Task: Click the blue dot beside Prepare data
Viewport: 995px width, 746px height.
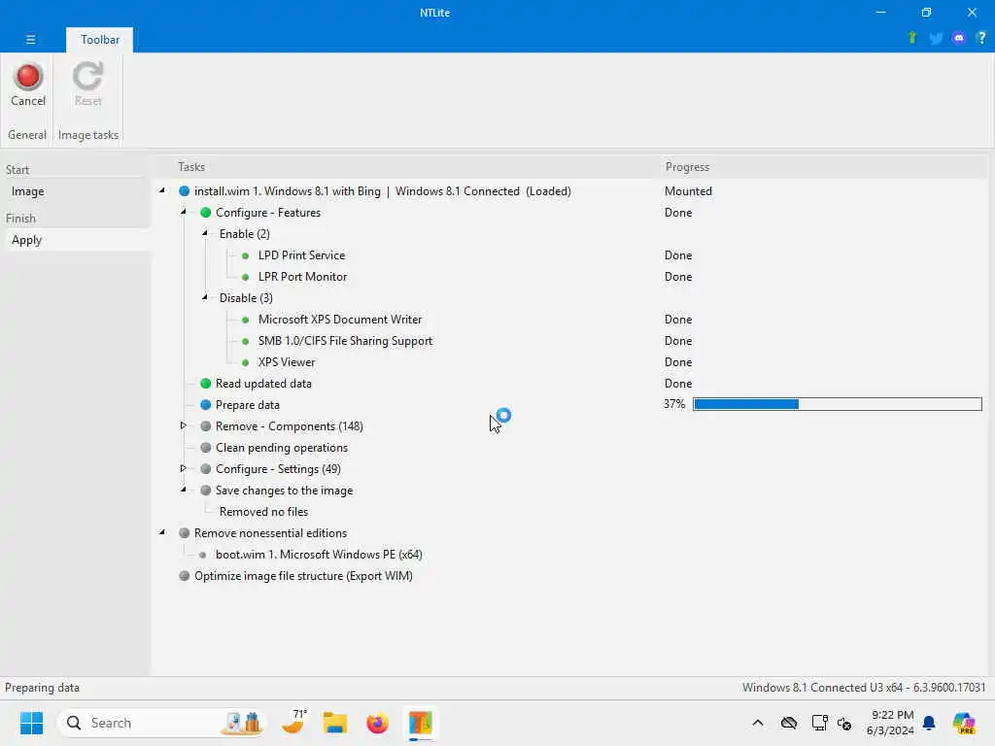Action: point(206,405)
